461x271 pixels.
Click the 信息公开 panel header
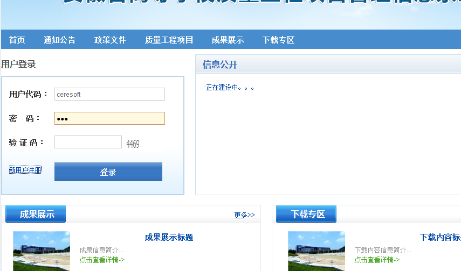[x=220, y=65]
